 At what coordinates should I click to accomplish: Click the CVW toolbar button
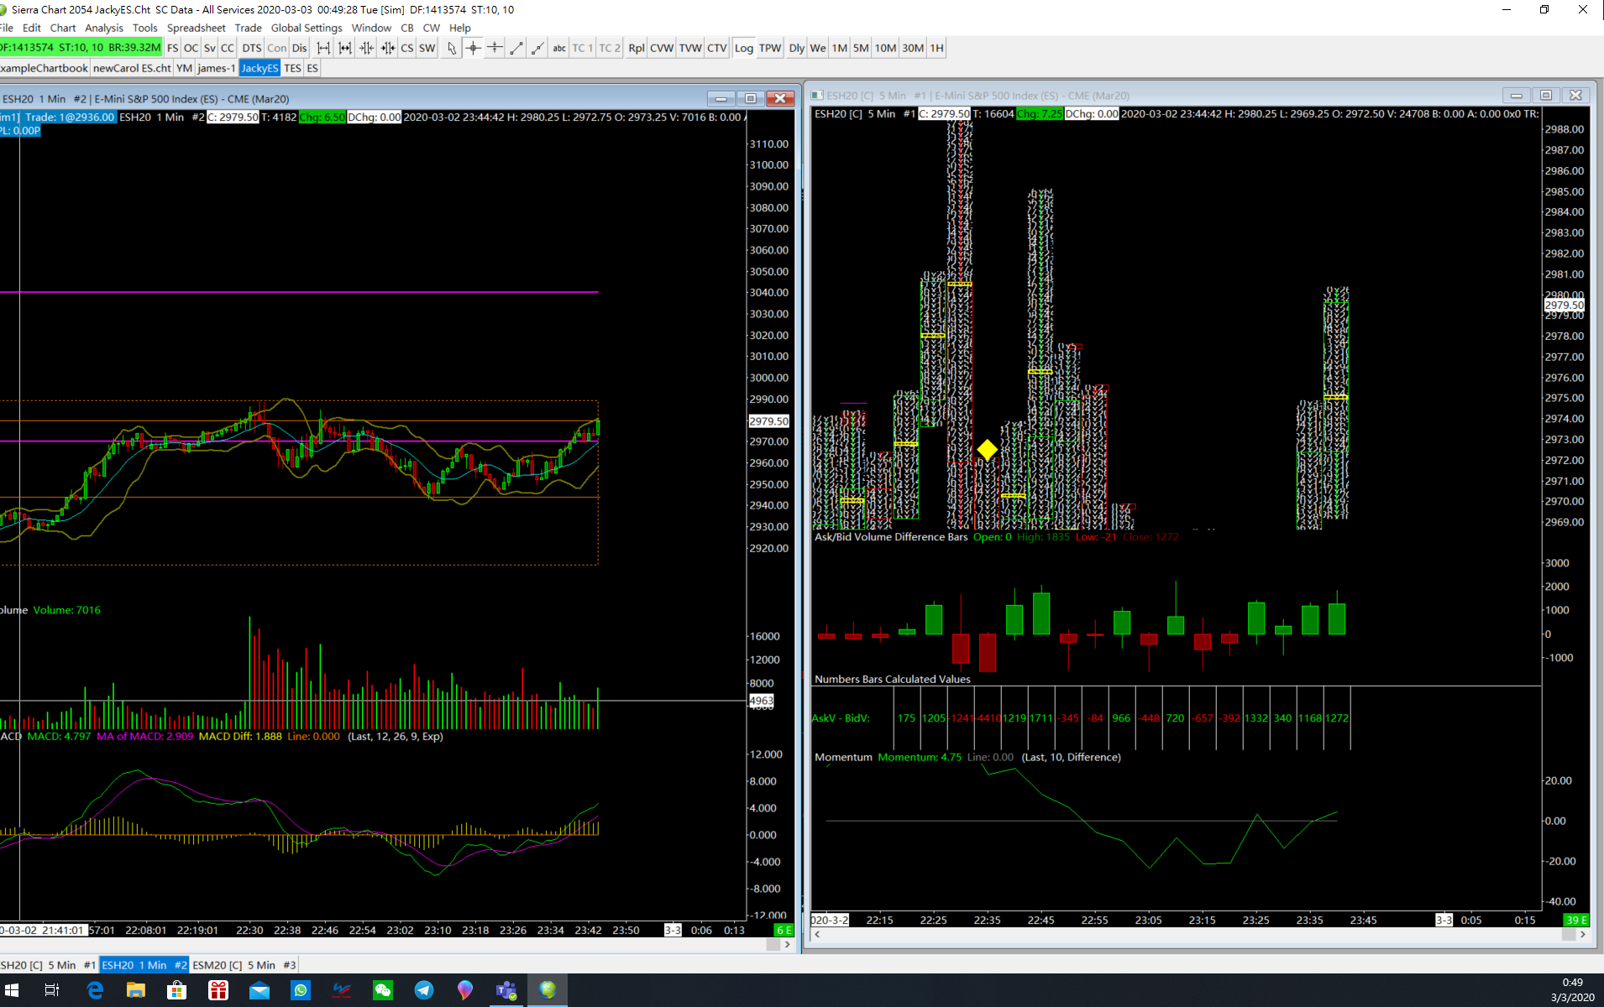pyautogui.click(x=662, y=48)
